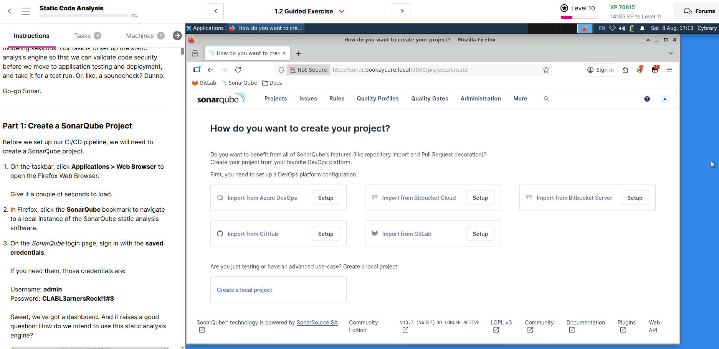Click the SonarQube logo
Screen dimensions: 719x349
click(221, 99)
